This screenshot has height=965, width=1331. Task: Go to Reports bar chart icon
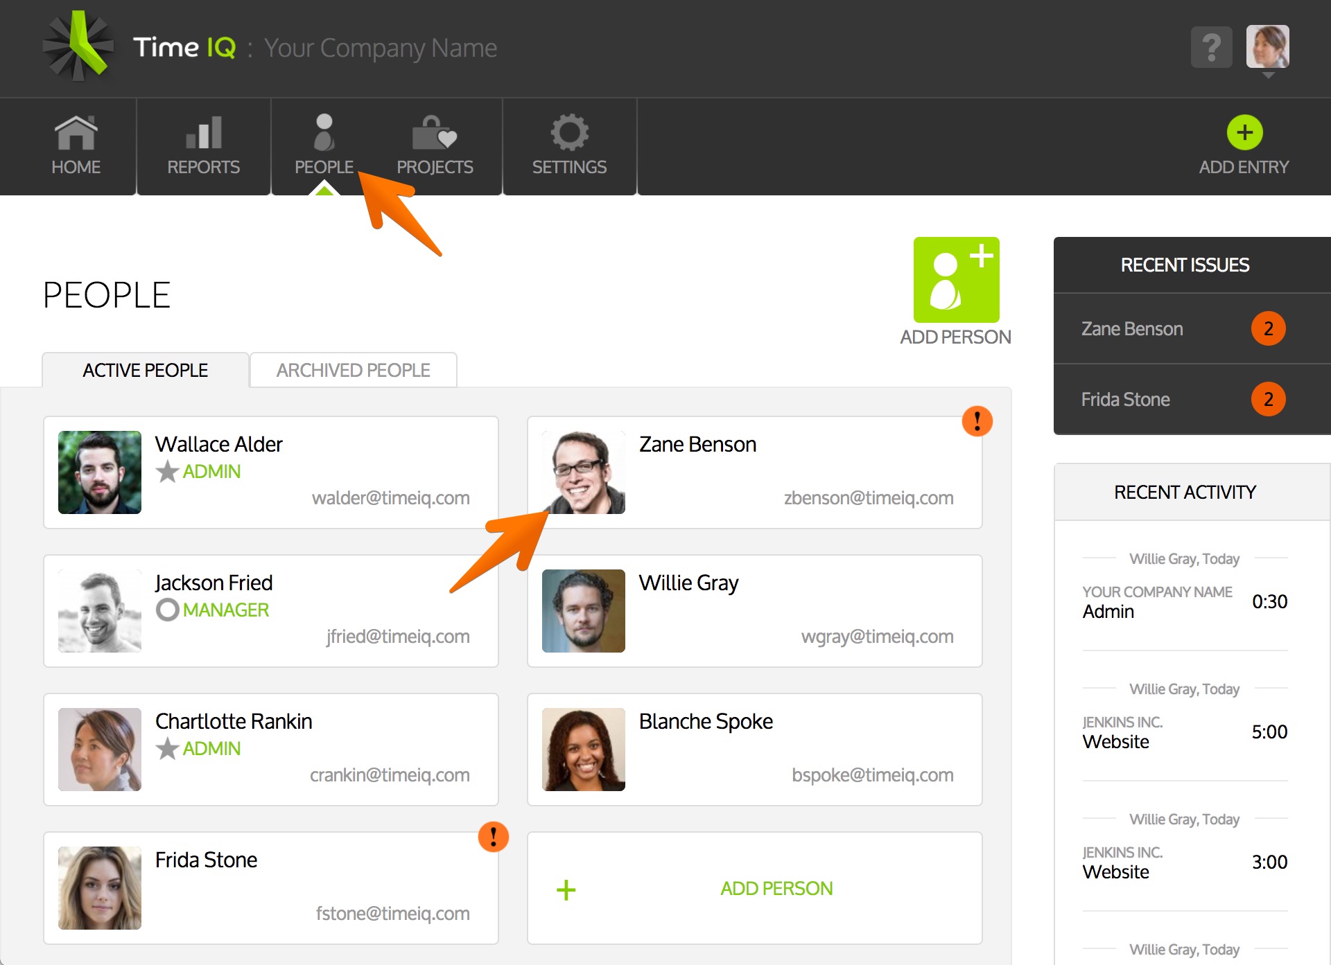pos(203,132)
